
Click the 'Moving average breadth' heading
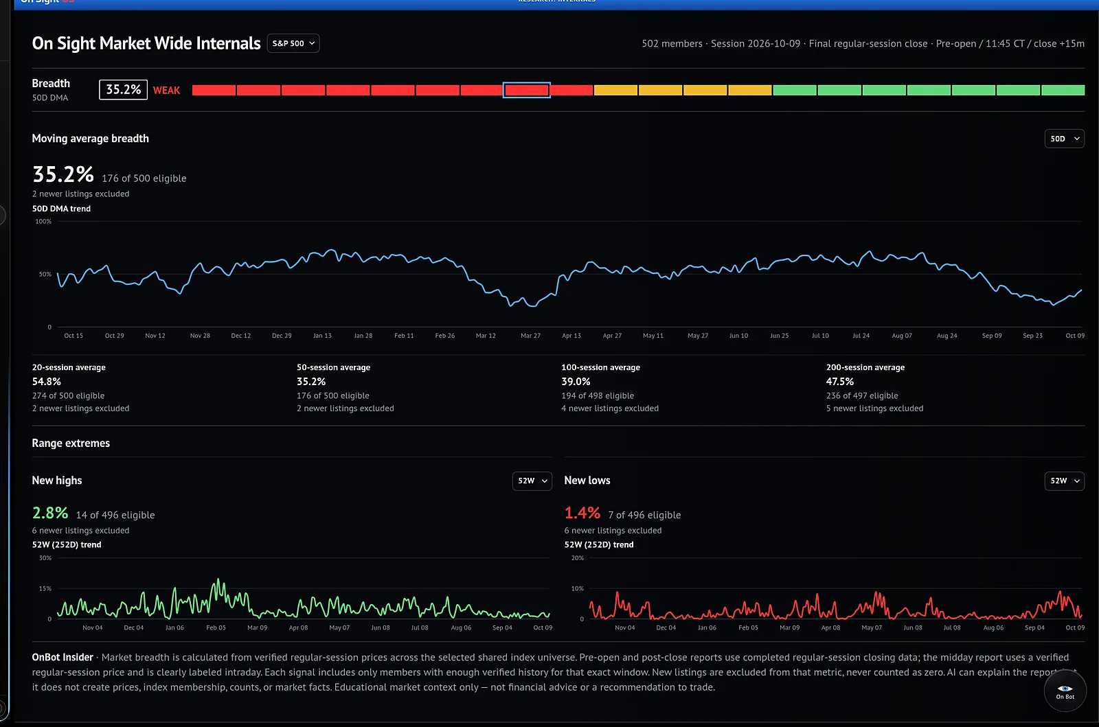click(90, 139)
